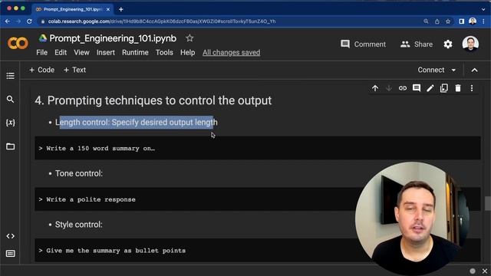491x276 pixels.
Task: Click the heading Prompting techniques to control the output
Action: pos(153,100)
